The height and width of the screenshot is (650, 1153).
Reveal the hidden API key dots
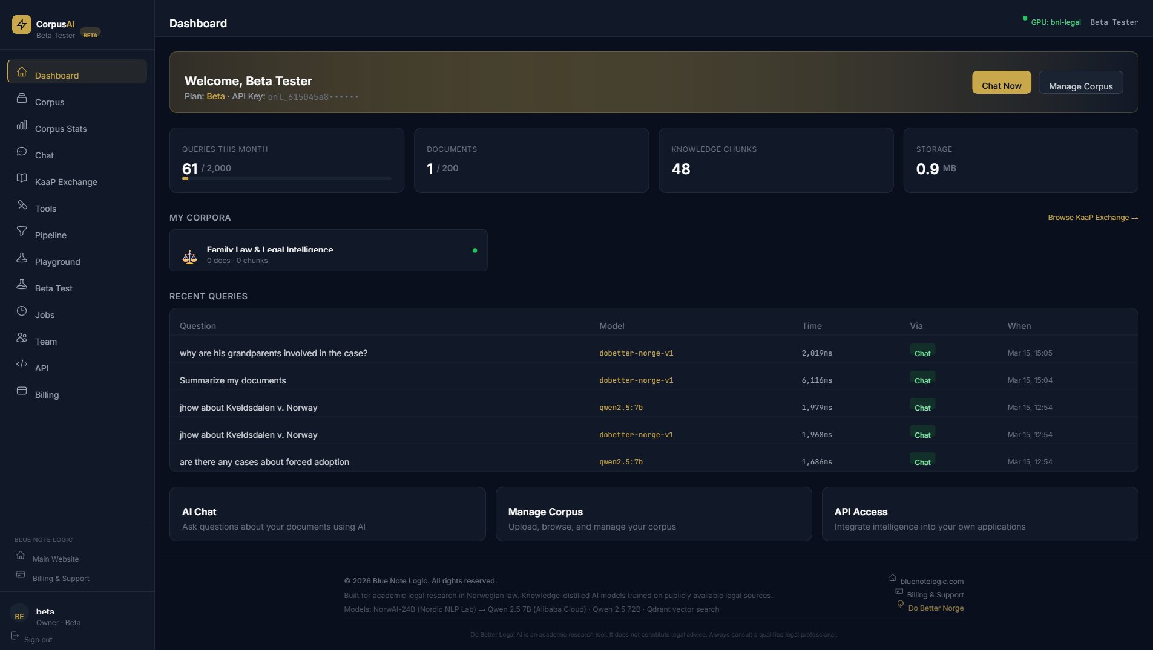346,96
